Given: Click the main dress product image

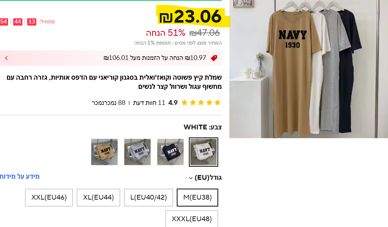Looking at the screenshot, I should (308, 69).
